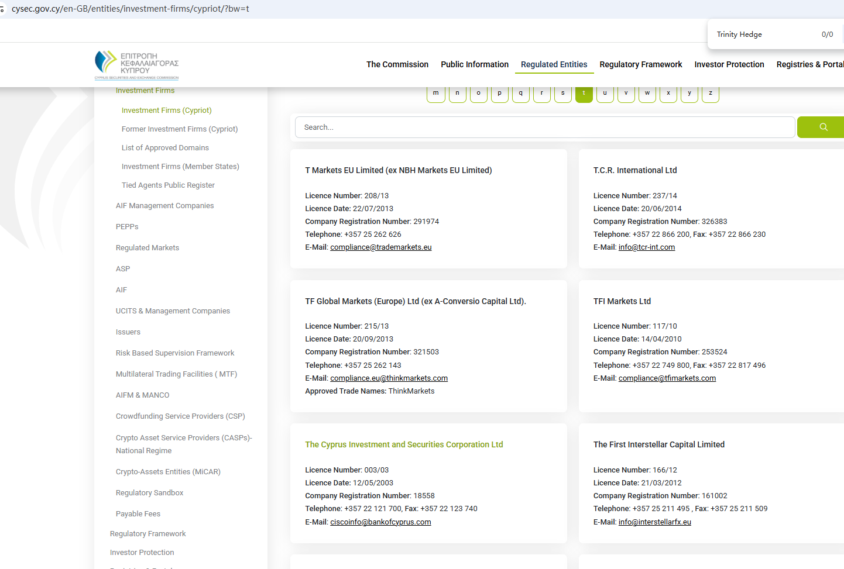Screen dimensions: 844x569
Task: Click the browser find box with Trinity Hedge
Action: tap(761, 35)
